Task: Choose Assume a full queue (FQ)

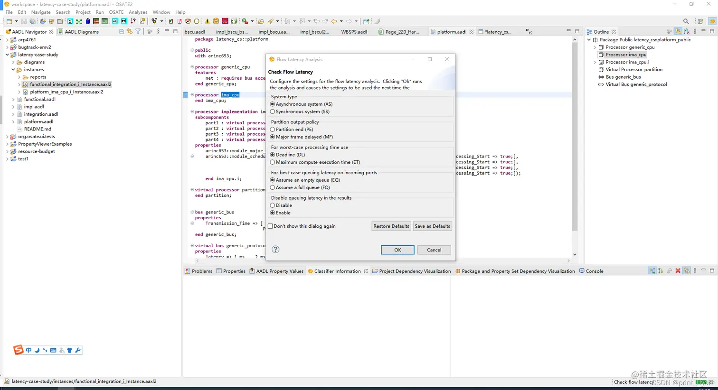Action: point(300,187)
